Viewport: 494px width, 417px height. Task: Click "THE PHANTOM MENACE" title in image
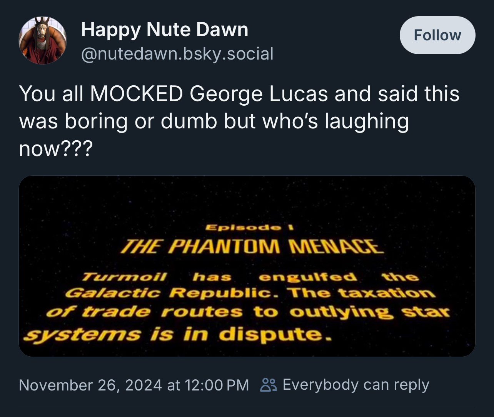252,247
